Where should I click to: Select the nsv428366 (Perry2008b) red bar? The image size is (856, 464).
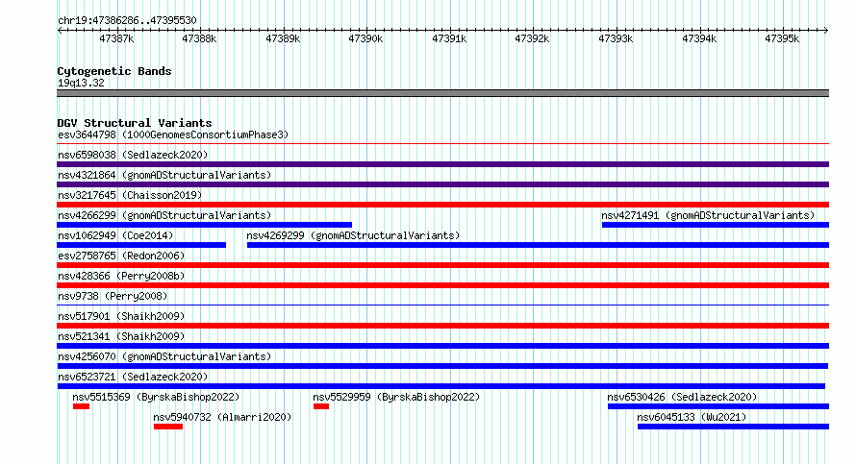point(442,285)
